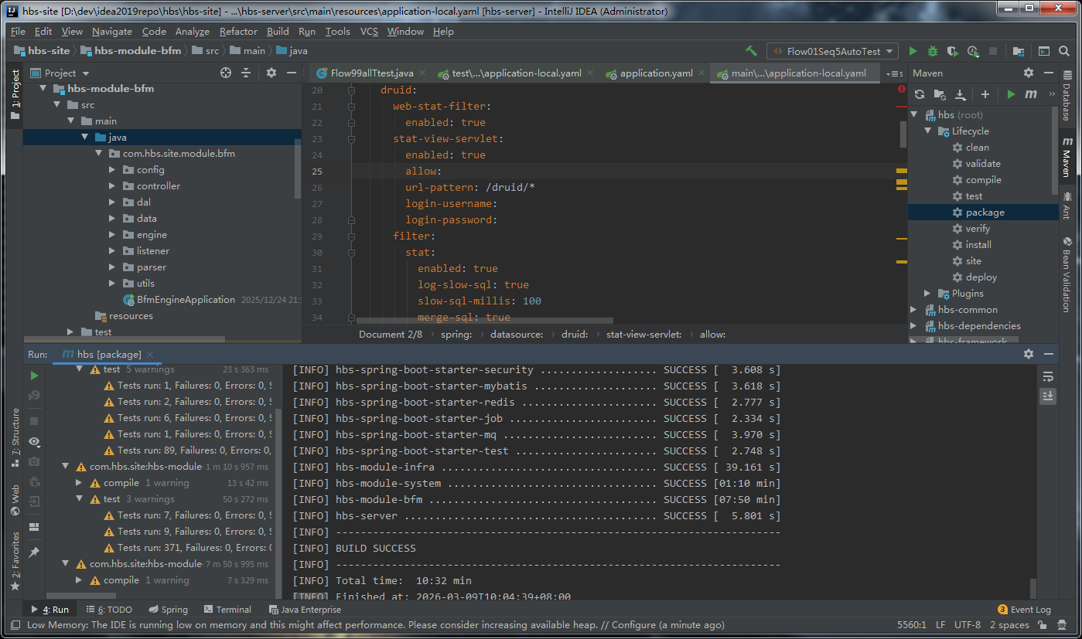The height and width of the screenshot is (639, 1082).
Task: Open Maven panel settings gear
Action: tap(1029, 73)
